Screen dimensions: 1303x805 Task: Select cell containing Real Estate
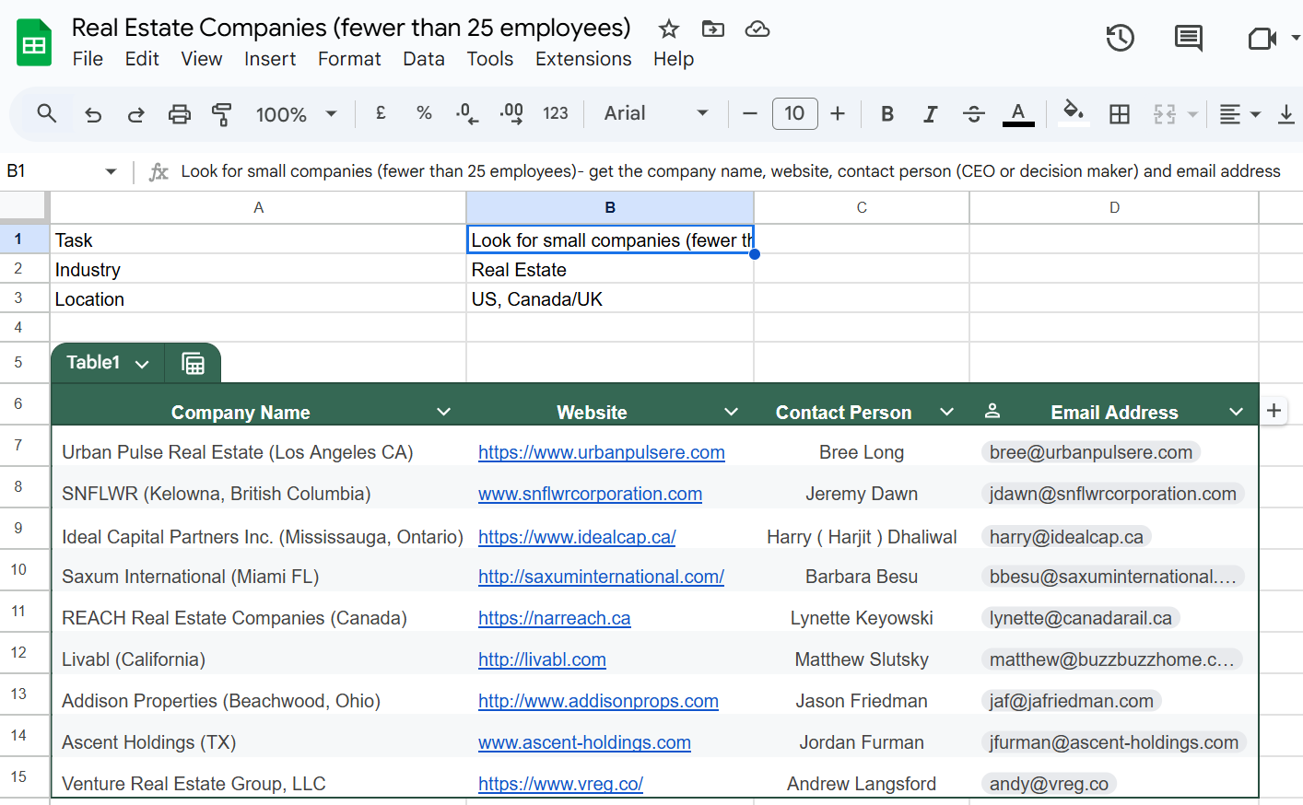point(610,270)
